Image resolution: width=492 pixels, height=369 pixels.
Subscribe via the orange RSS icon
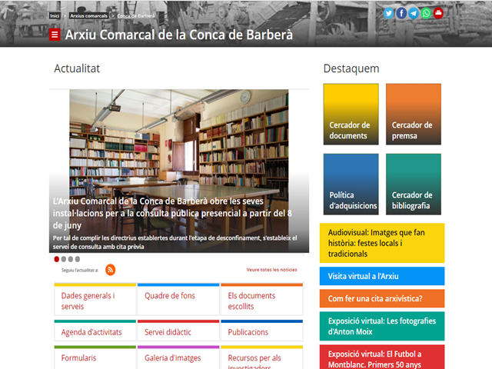pos(111,270)
